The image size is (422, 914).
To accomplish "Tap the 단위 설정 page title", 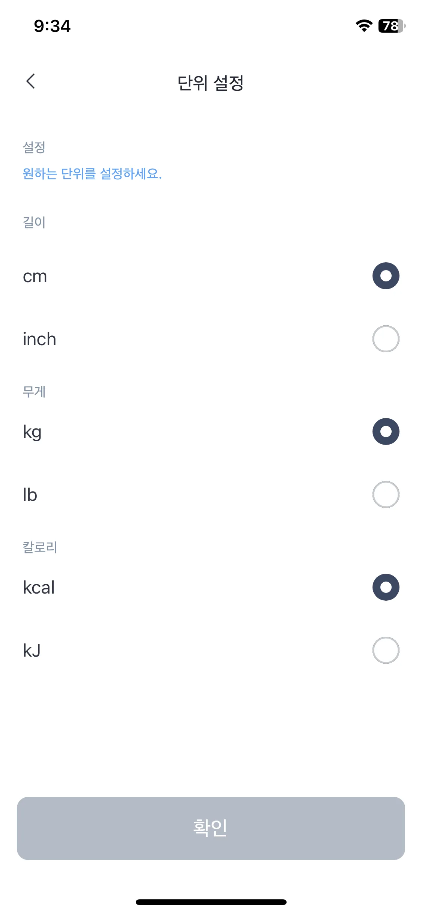I will click(x=210, y=83).
